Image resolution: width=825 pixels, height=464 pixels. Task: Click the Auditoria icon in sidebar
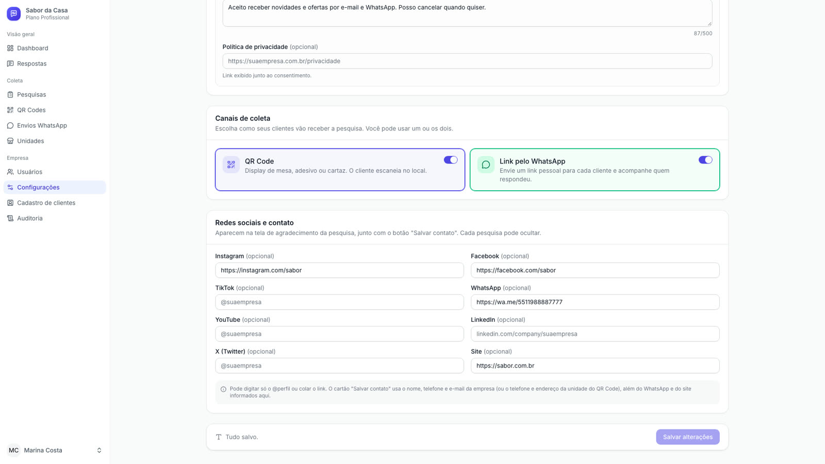pyautogui.click(x=10, y=218)
